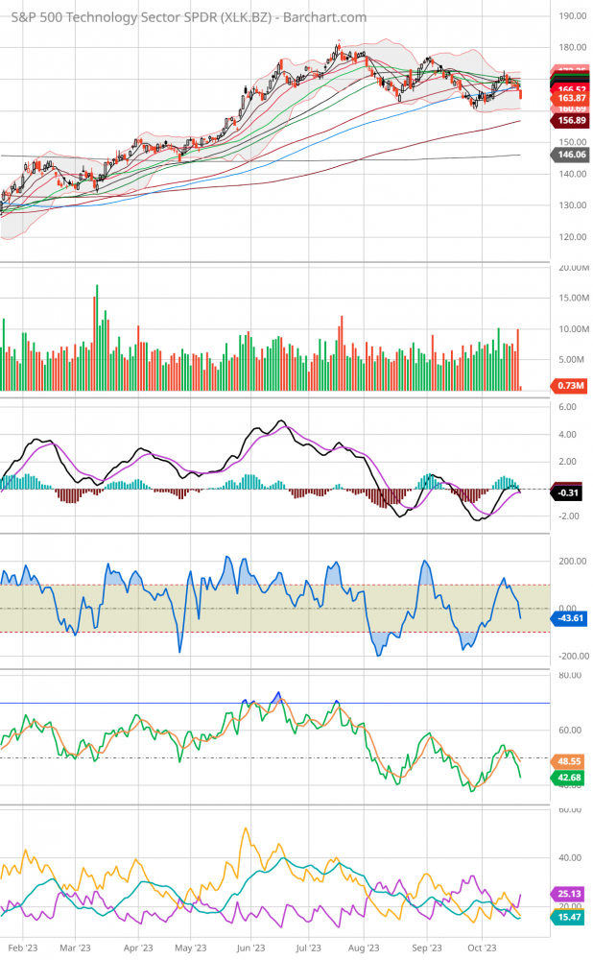
Task: Click the purple 25.13 ADX tag
Action: click(570, 894)
